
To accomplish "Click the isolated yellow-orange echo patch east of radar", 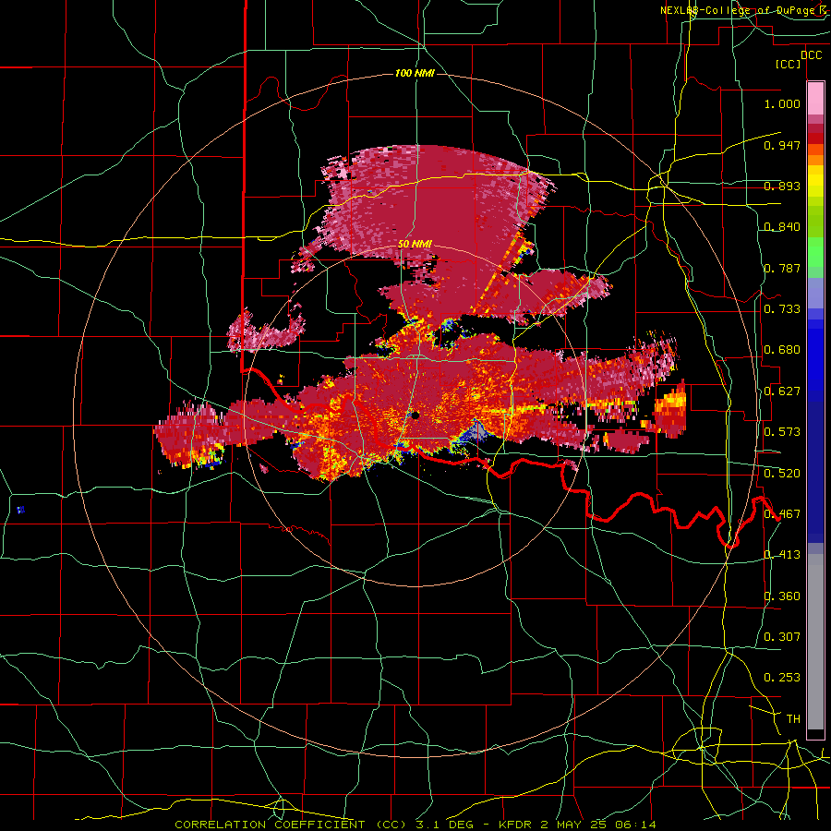I will (671, 410).
